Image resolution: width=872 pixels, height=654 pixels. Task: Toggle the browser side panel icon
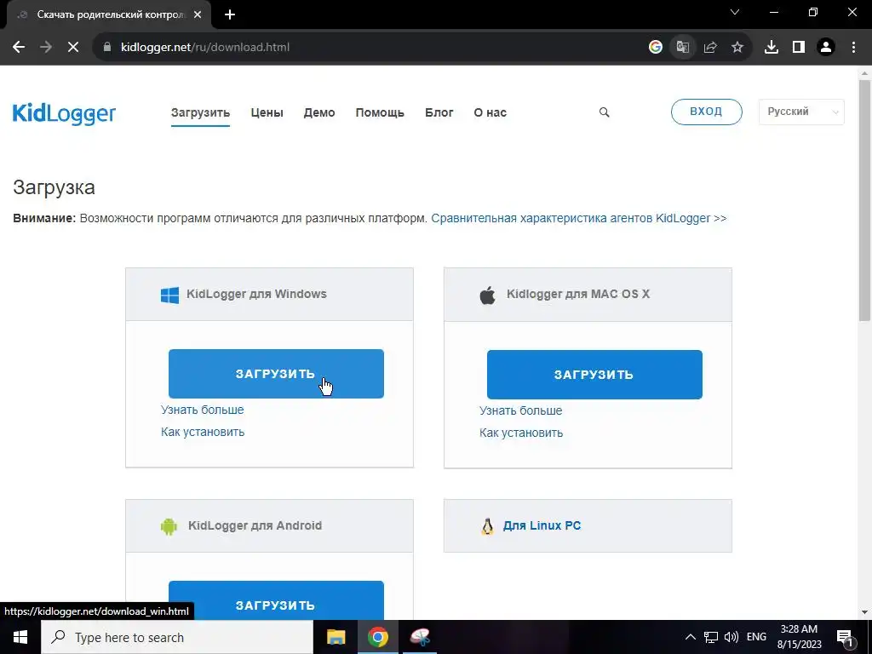[799, 48]
